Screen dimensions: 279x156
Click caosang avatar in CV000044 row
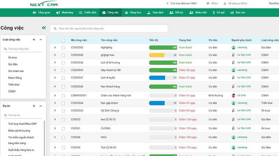click(233, 103)
